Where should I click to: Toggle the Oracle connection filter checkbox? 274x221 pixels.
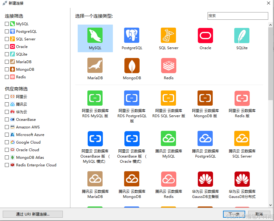coord(7,46)
